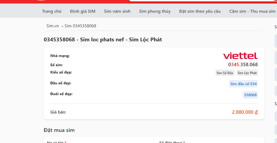
Task: Click the Sim 0345358068 breadcrumb
Action: pos(80,26)
